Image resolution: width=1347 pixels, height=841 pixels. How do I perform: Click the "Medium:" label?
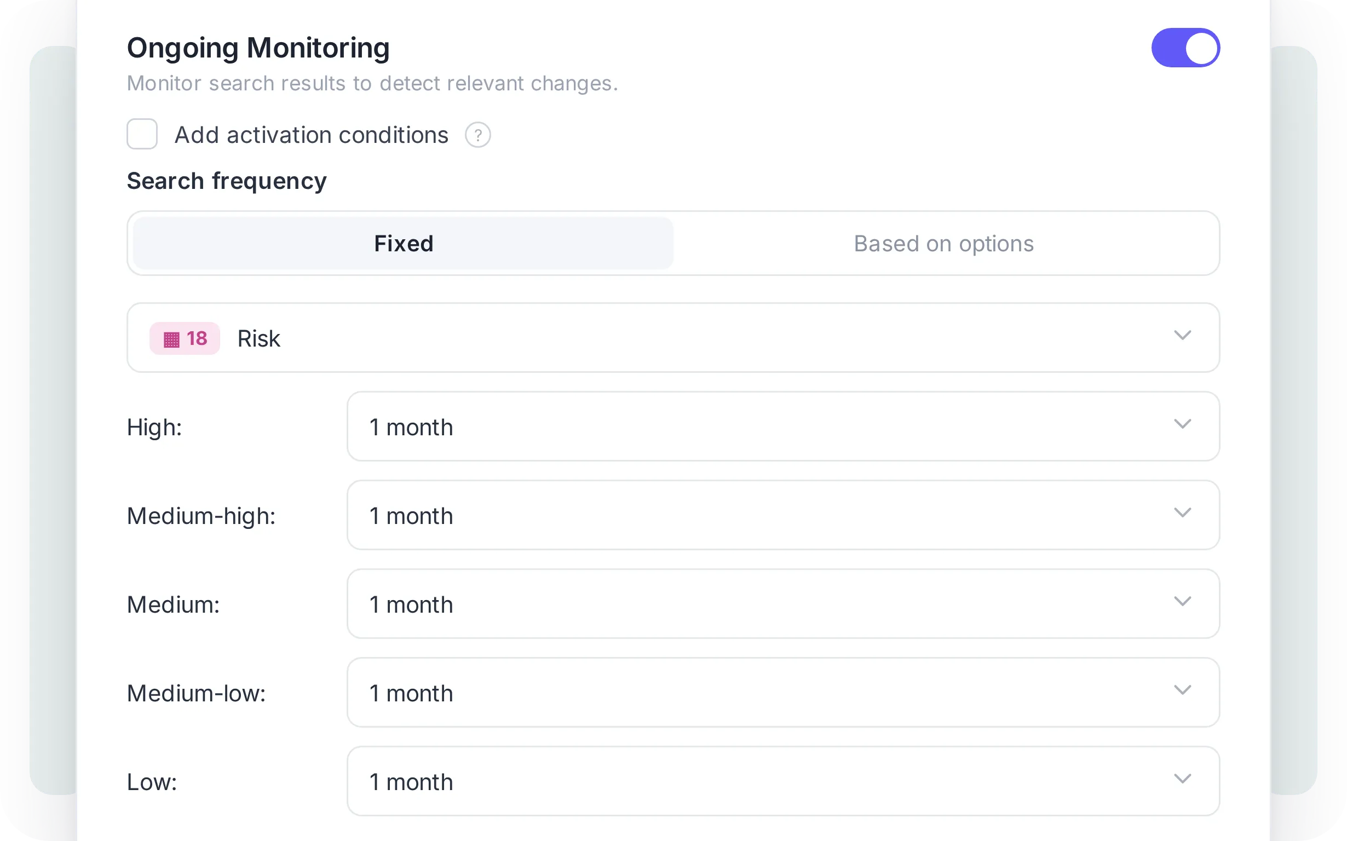173,604
